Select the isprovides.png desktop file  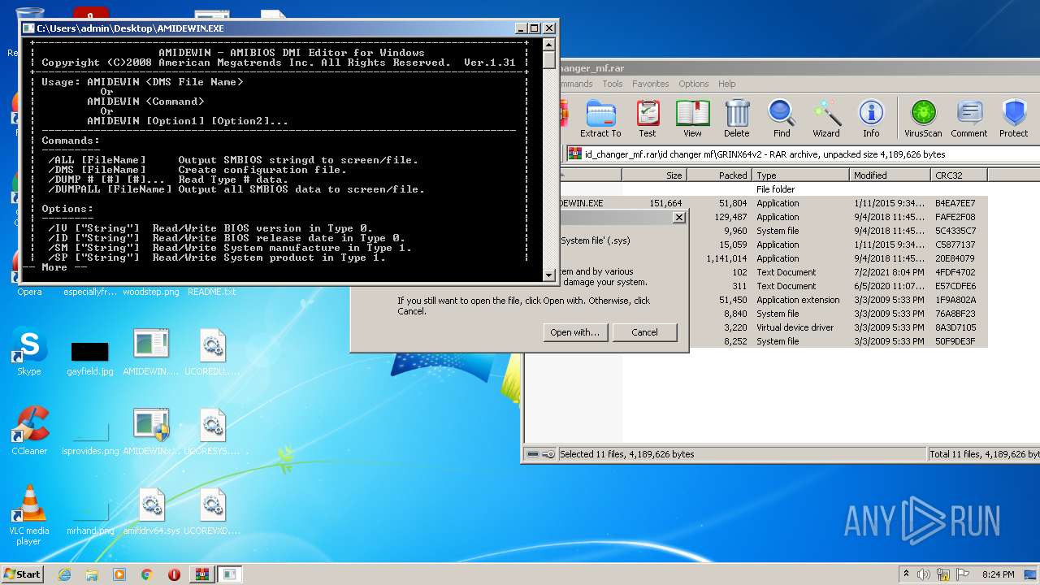point(90,437)
